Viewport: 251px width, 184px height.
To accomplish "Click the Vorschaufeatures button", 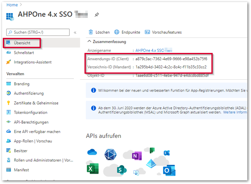I will click(163, 32).
